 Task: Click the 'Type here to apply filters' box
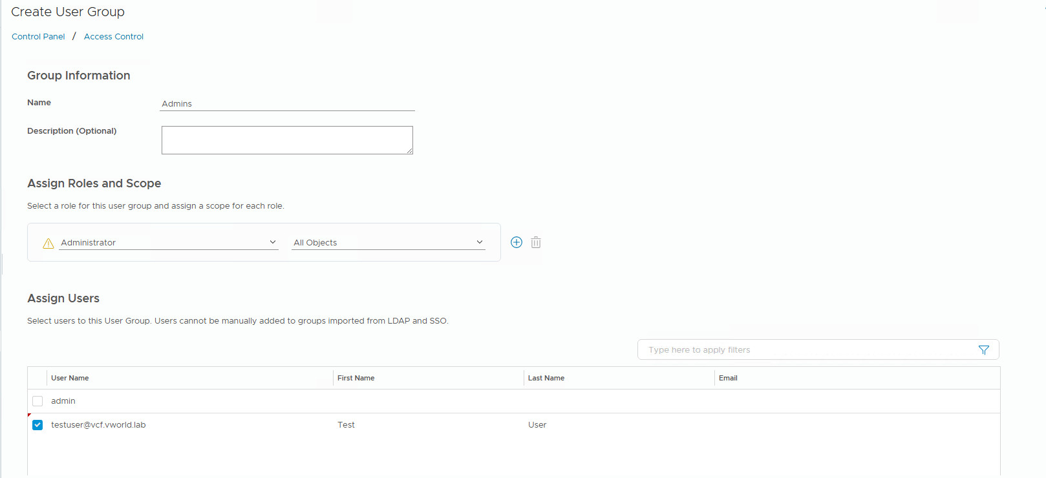click(x=808, y=350)
